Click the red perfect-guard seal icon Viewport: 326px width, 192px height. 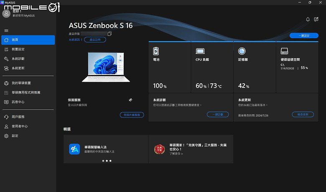(x=160, y=149)
